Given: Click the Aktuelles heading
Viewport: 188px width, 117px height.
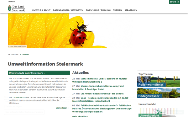Looking at the screenshot, I should pos(81,73).
